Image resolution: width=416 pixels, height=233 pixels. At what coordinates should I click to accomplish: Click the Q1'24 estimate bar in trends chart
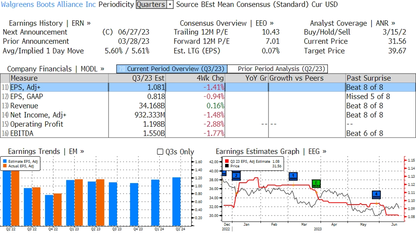156,203
